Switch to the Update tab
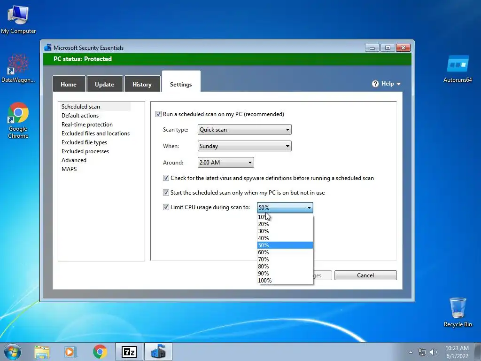481x361 pixels. click(105, 84)
